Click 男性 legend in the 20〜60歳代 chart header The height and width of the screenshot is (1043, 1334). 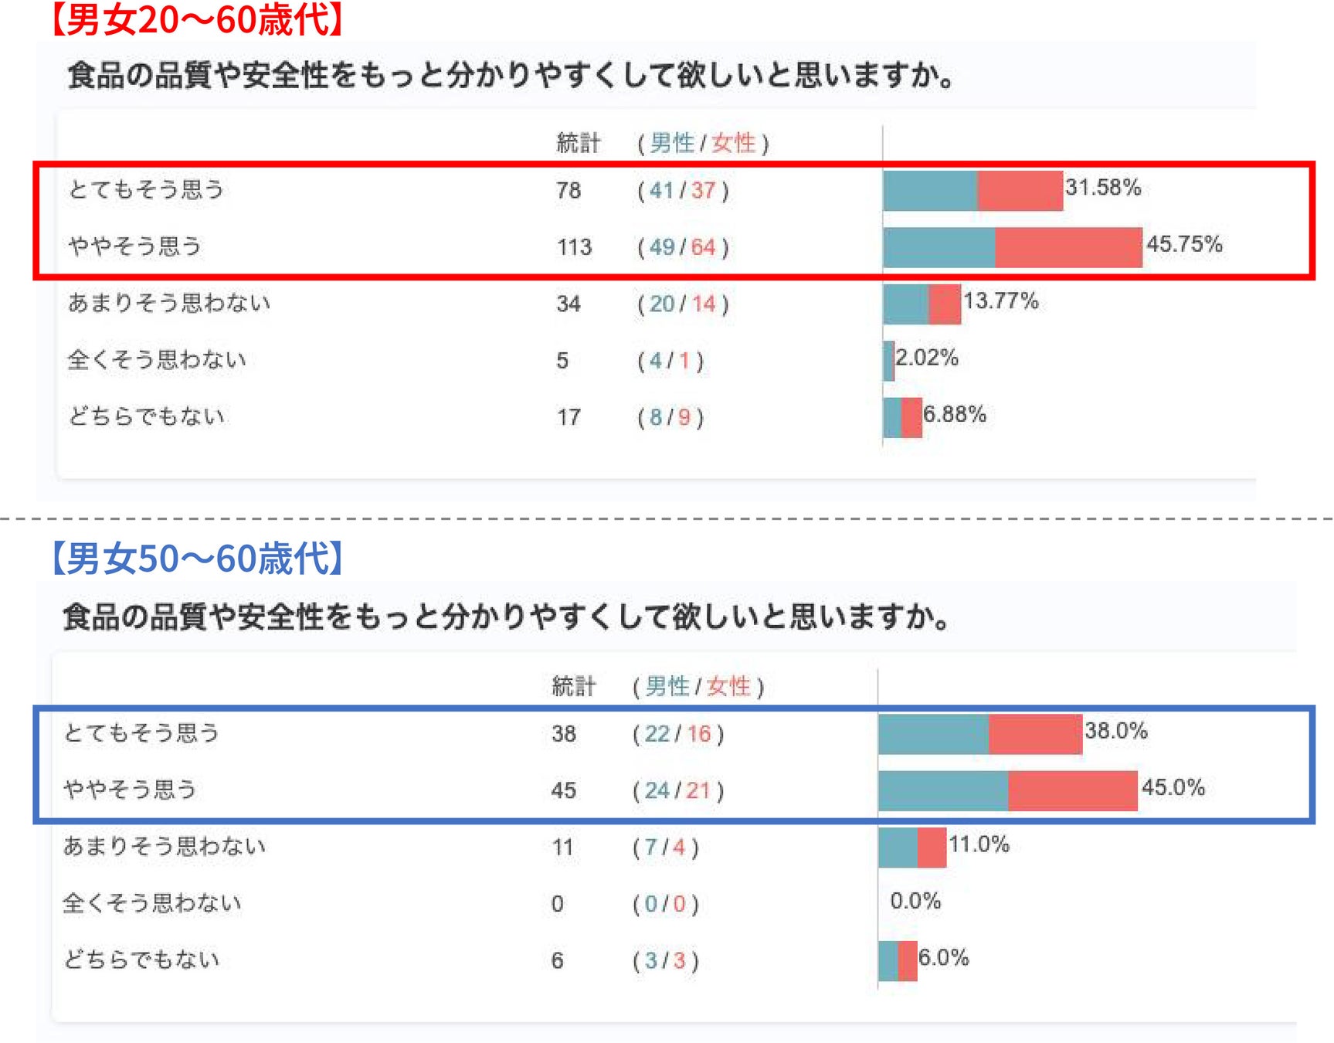(x=672, y=143)
